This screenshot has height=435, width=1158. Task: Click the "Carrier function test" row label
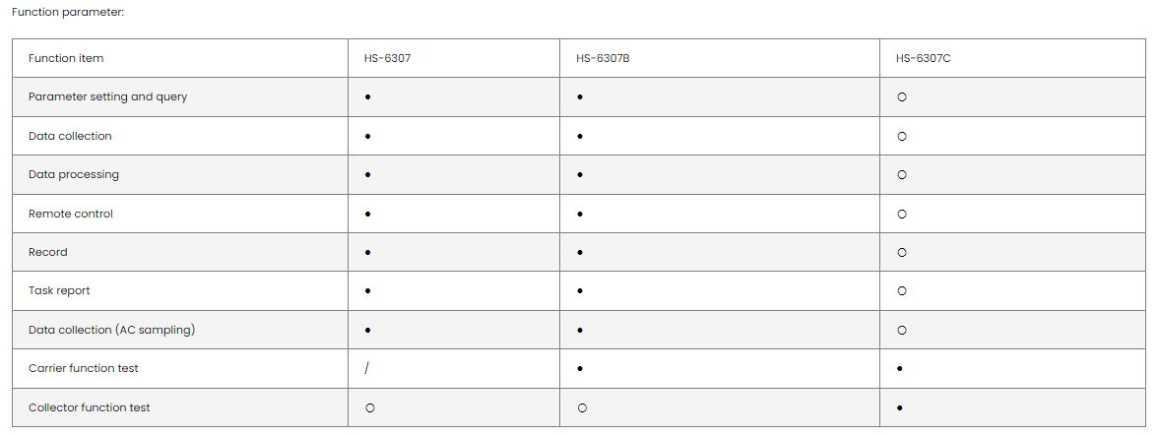[x=84, y=368]
